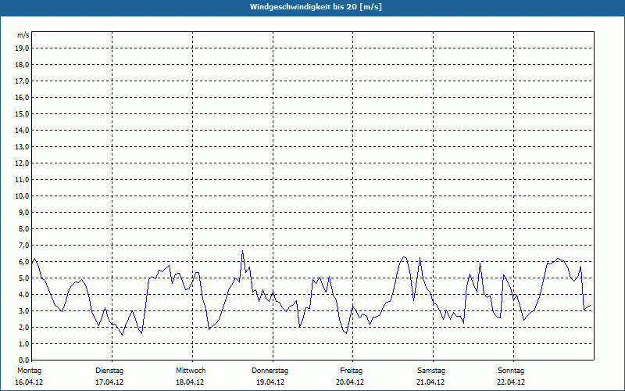Click the 2,0 y-axis label
625x391 pixels.
[23, 327]
